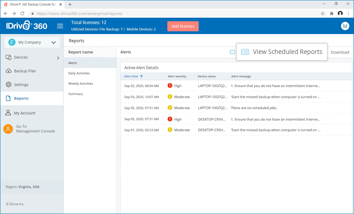Viewport: 354px width, 214px height.
Task: Click the browser forward arrow
Action: (x=14, y=14)
